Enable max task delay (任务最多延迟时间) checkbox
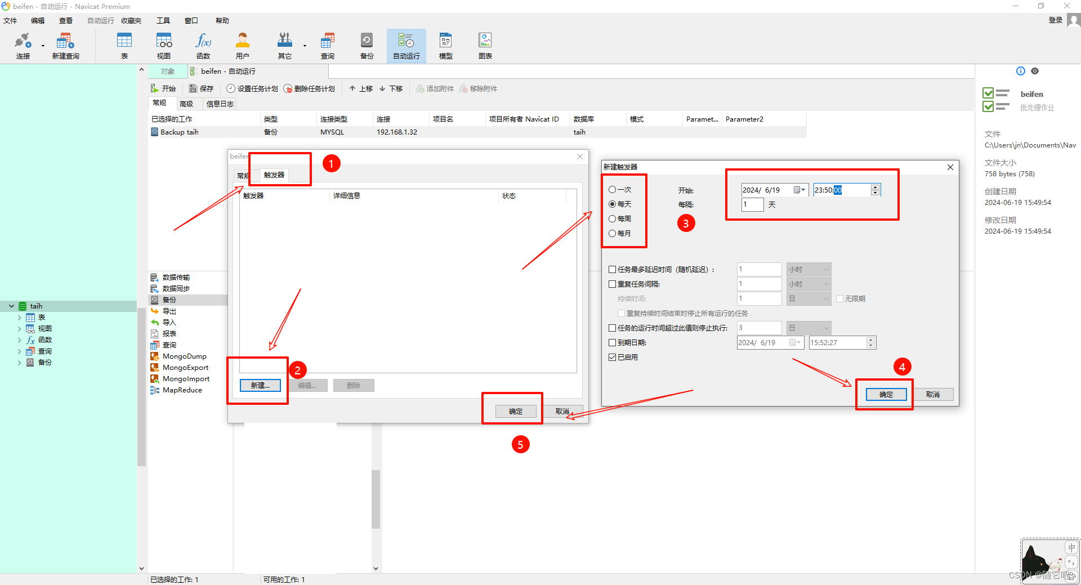The image size is (1081, 585). pos(613,270)
